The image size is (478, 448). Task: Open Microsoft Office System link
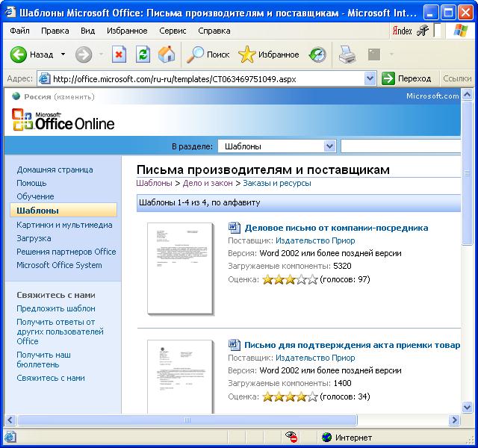pyautogui.click(x=59, y=265)
